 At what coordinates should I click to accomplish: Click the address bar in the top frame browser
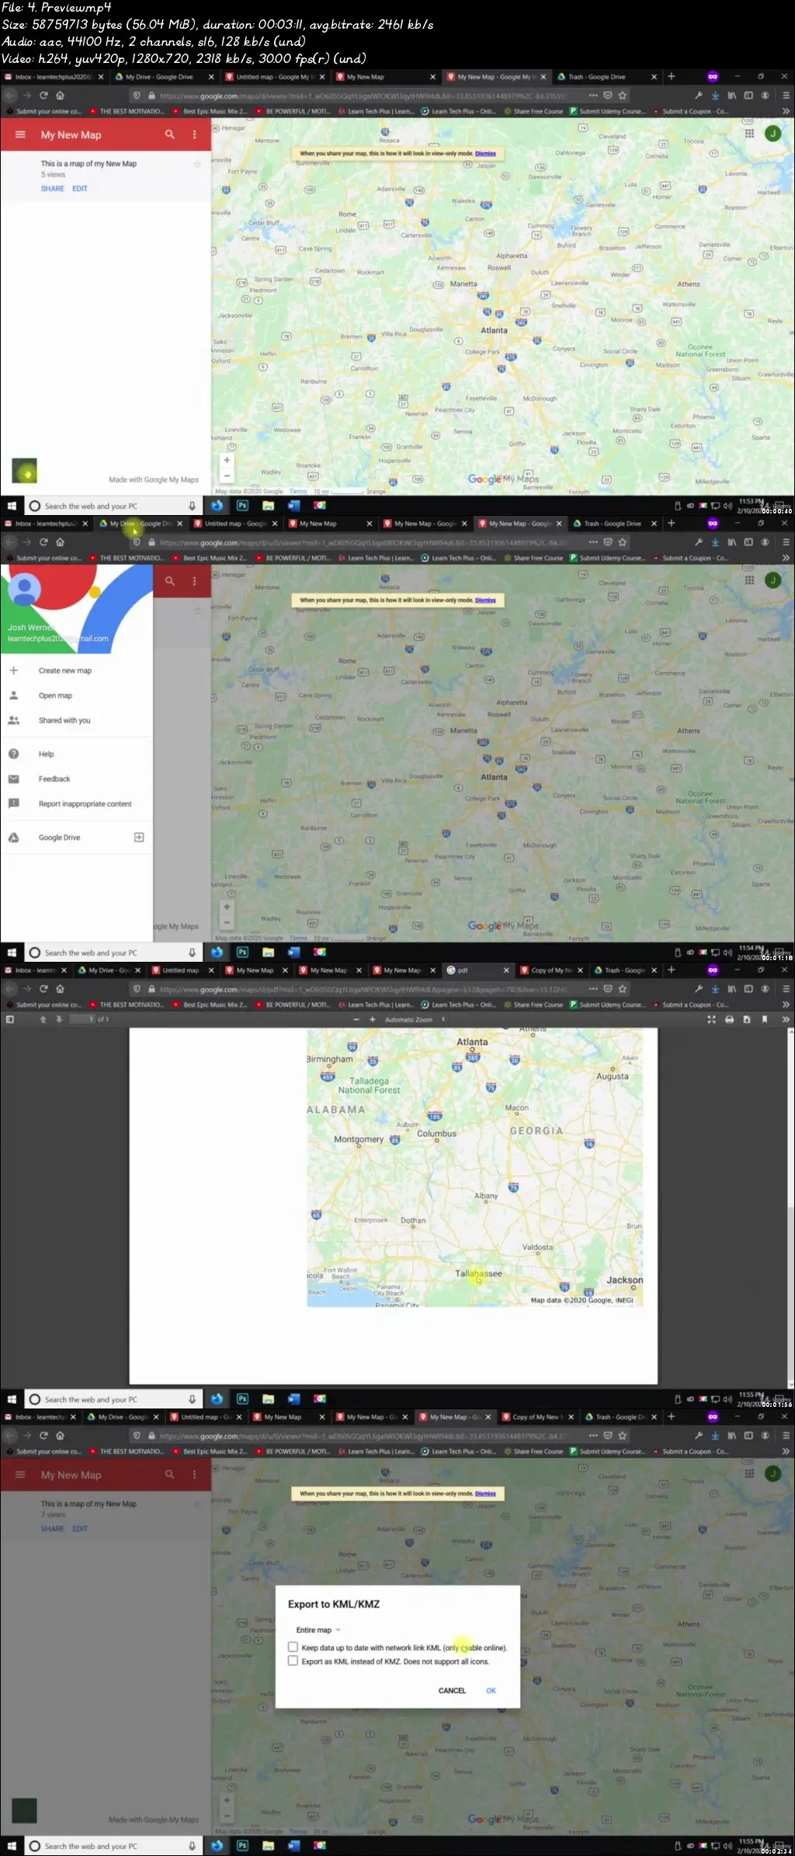363,96
